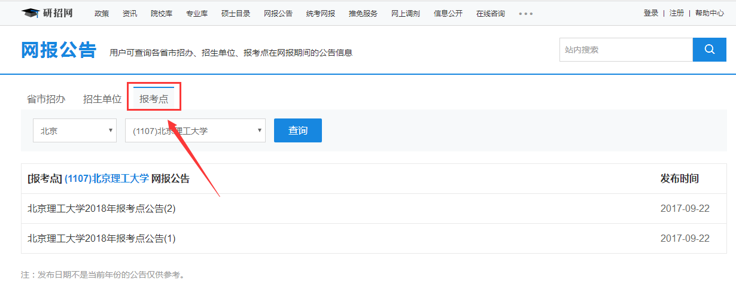Focus the 站内搜索 search field
Screen dimensions: 736x289
pos(626,50)
